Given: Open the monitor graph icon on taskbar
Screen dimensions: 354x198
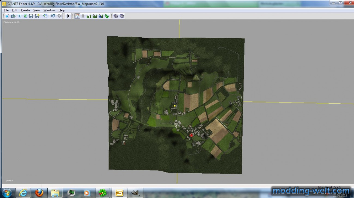Looking at the screenshot, I should [71, 193].
